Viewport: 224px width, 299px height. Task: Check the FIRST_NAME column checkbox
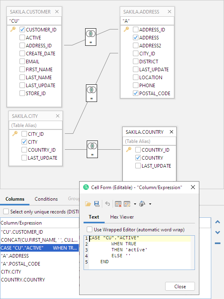pos(22,69)
